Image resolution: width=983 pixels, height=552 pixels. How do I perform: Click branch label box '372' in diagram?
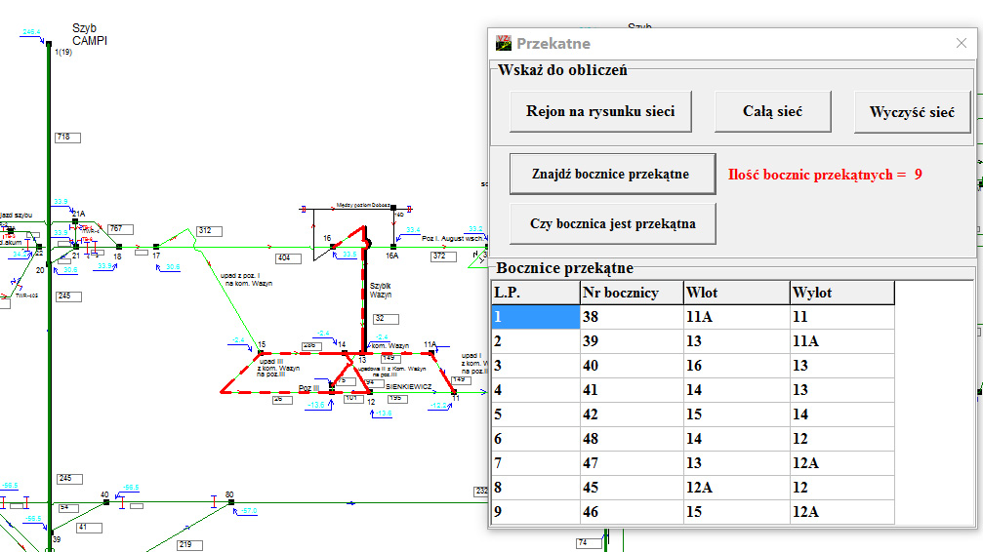coord(443,256)
